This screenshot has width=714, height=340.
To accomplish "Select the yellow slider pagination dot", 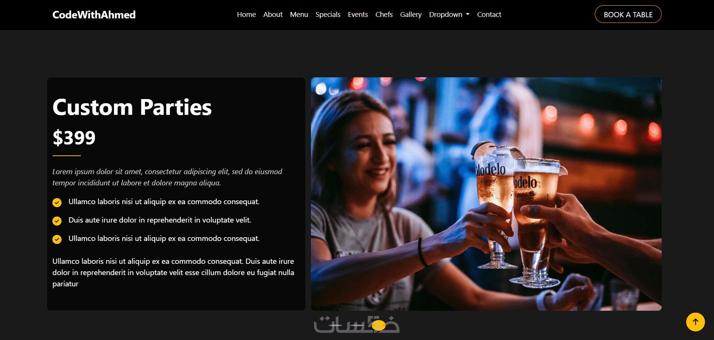I will click(x=379, y=326).
